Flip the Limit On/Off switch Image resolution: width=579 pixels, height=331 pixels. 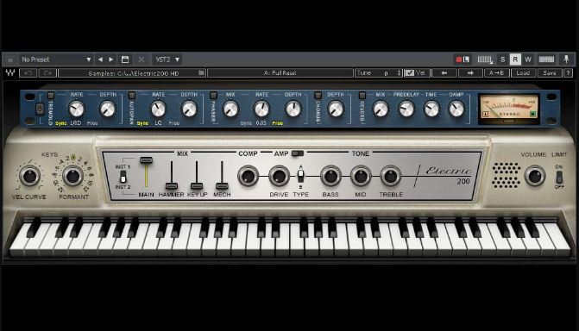click(x=559, y=178)
